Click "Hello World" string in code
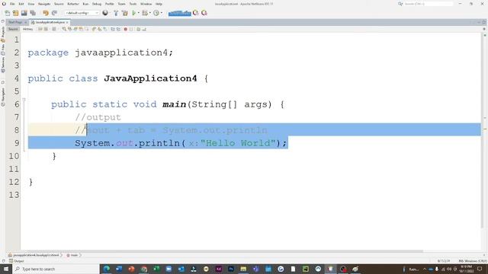488x274 pixels. click(x=238, y=143)
